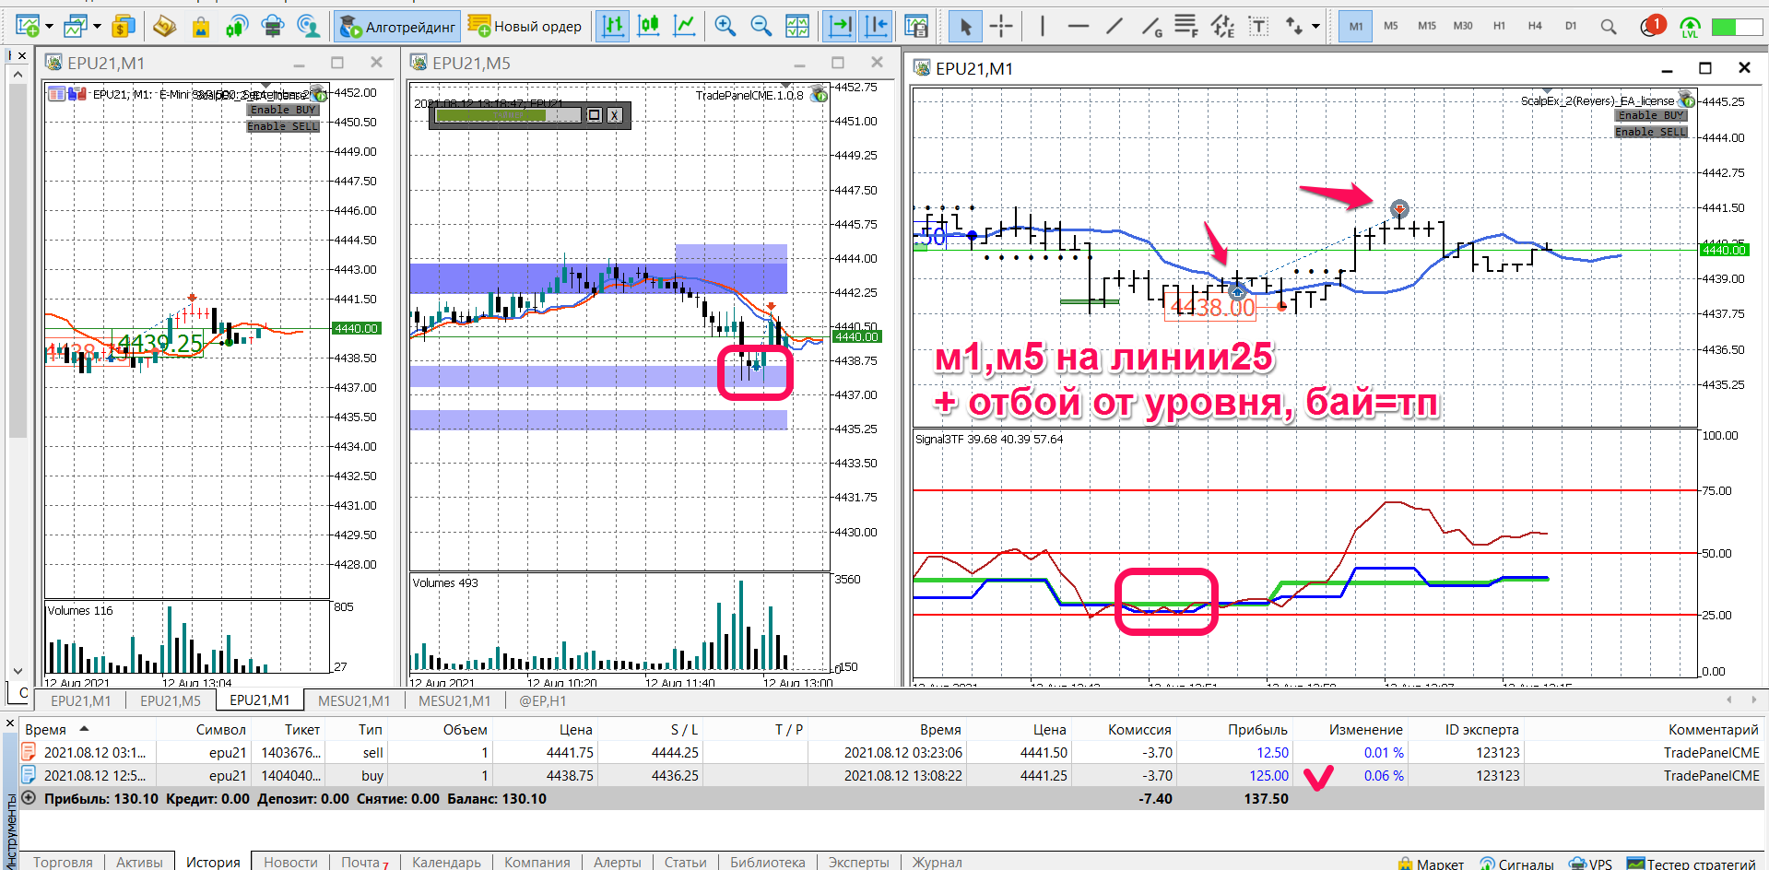
Task: Switch to the EPU21,M5 chart tab
Action: point(171,701)
